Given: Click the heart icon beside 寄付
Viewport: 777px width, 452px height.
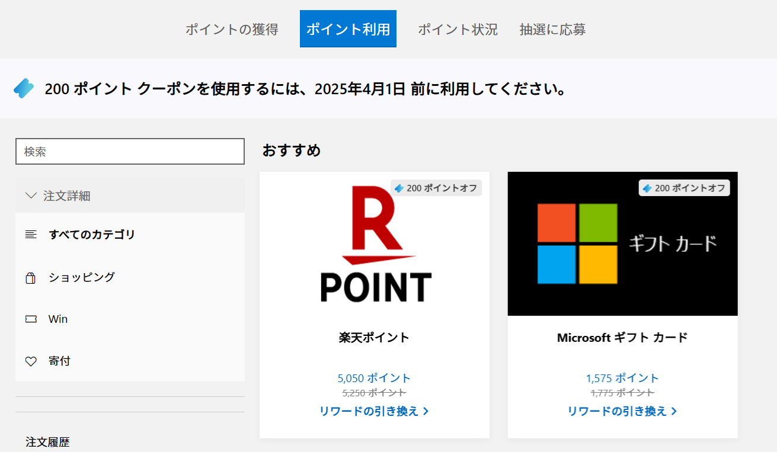Looking at the screenshot, I should [31, 361].
